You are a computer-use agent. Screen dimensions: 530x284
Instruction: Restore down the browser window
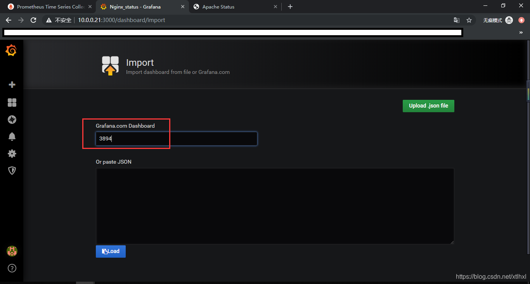pos(503,6)
